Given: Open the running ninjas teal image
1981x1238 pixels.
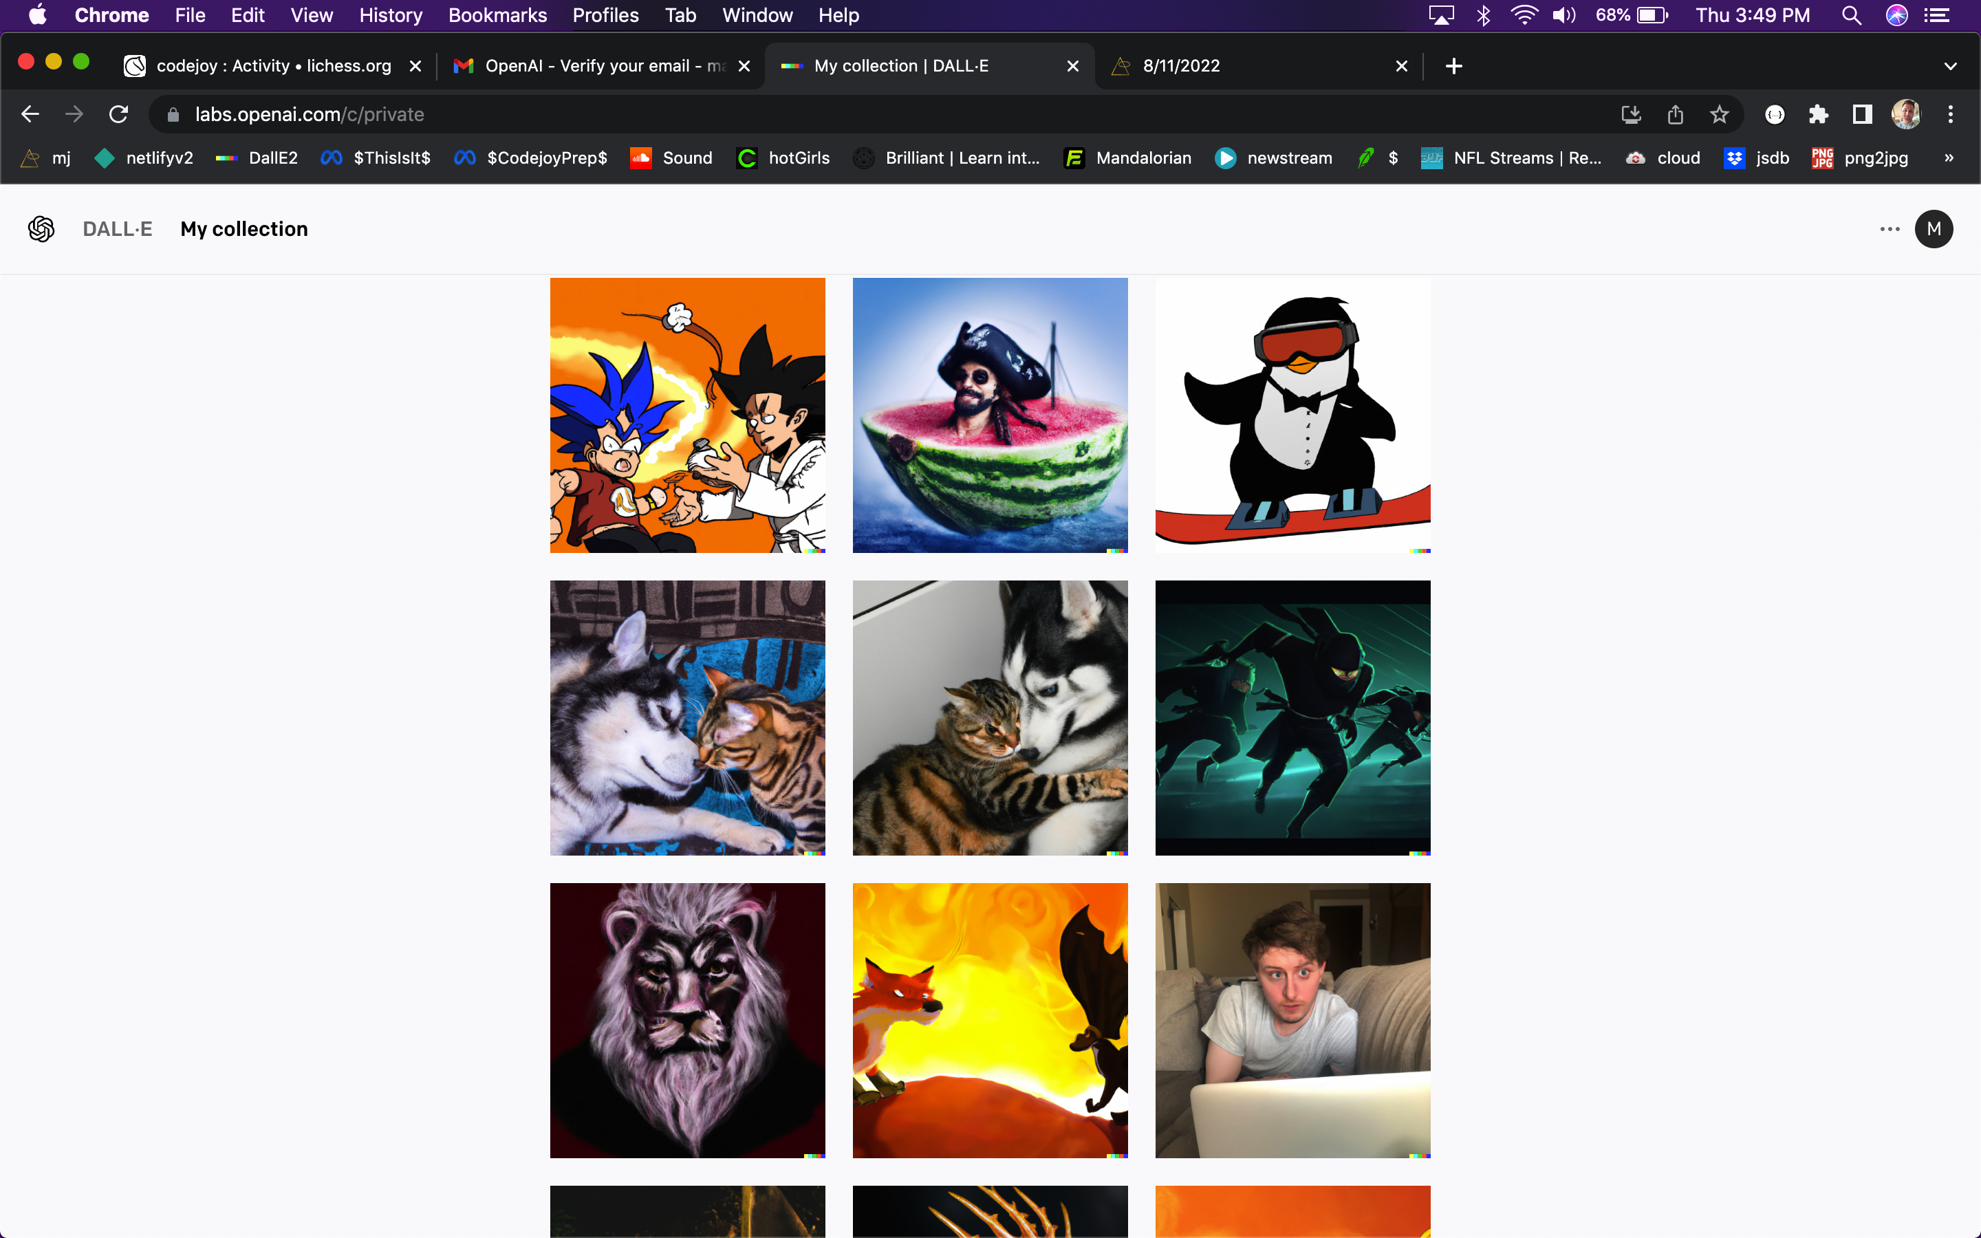Looking at the screenshot, I should (1292, 718).
